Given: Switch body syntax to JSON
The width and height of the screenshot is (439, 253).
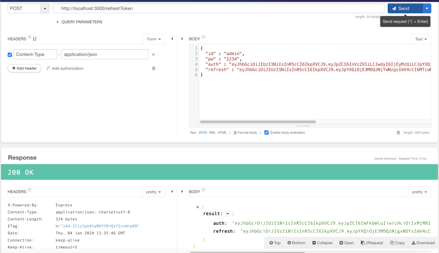Looking at the screenshot, I should [202, 133].
